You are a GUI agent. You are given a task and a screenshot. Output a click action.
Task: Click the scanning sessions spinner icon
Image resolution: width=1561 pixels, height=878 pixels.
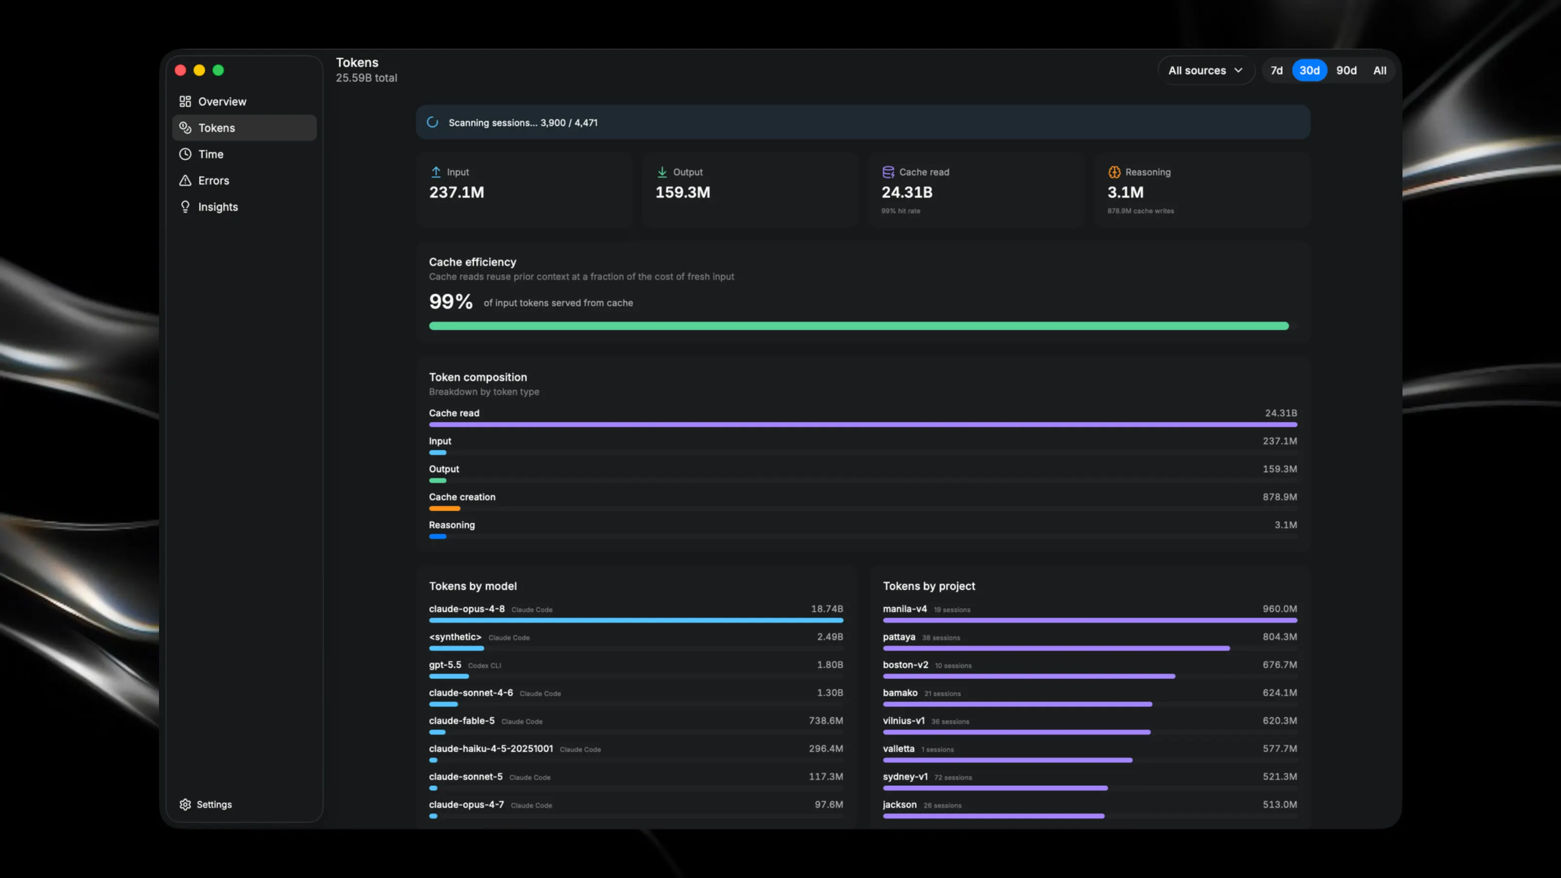click(x=432, y=122)
